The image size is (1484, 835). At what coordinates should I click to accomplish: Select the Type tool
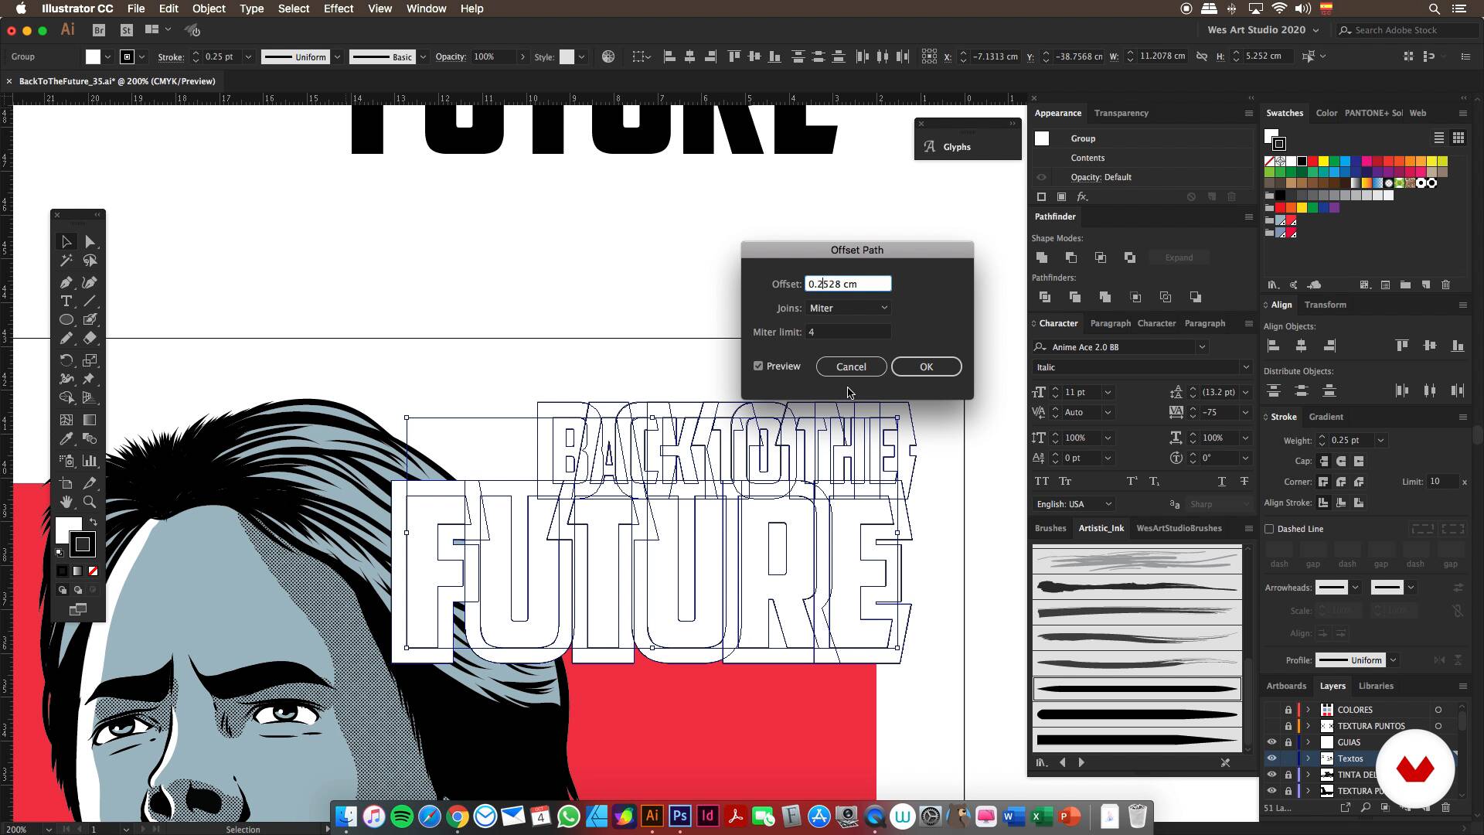pos(66,302)
